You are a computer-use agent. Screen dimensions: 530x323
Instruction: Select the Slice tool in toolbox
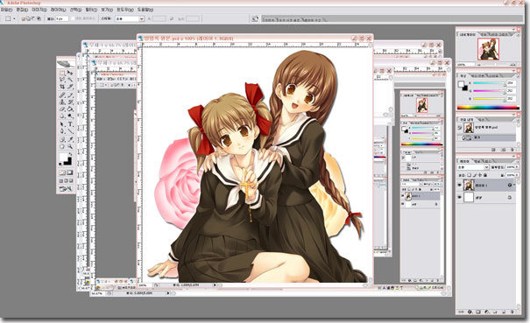pyautogui.click(x=70, y=86)
